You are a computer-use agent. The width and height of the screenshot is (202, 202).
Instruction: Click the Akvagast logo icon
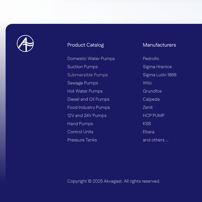pos(25,43)
